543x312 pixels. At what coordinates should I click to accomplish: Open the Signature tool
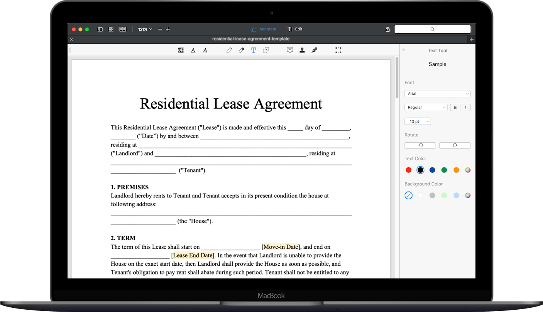click(x=314, y=50)
